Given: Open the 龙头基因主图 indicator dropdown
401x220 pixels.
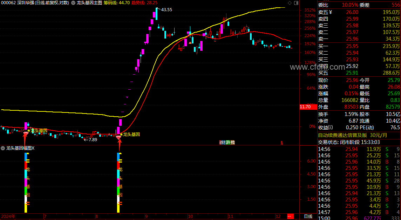Looking at the screenshot, I should click(74, 3).
